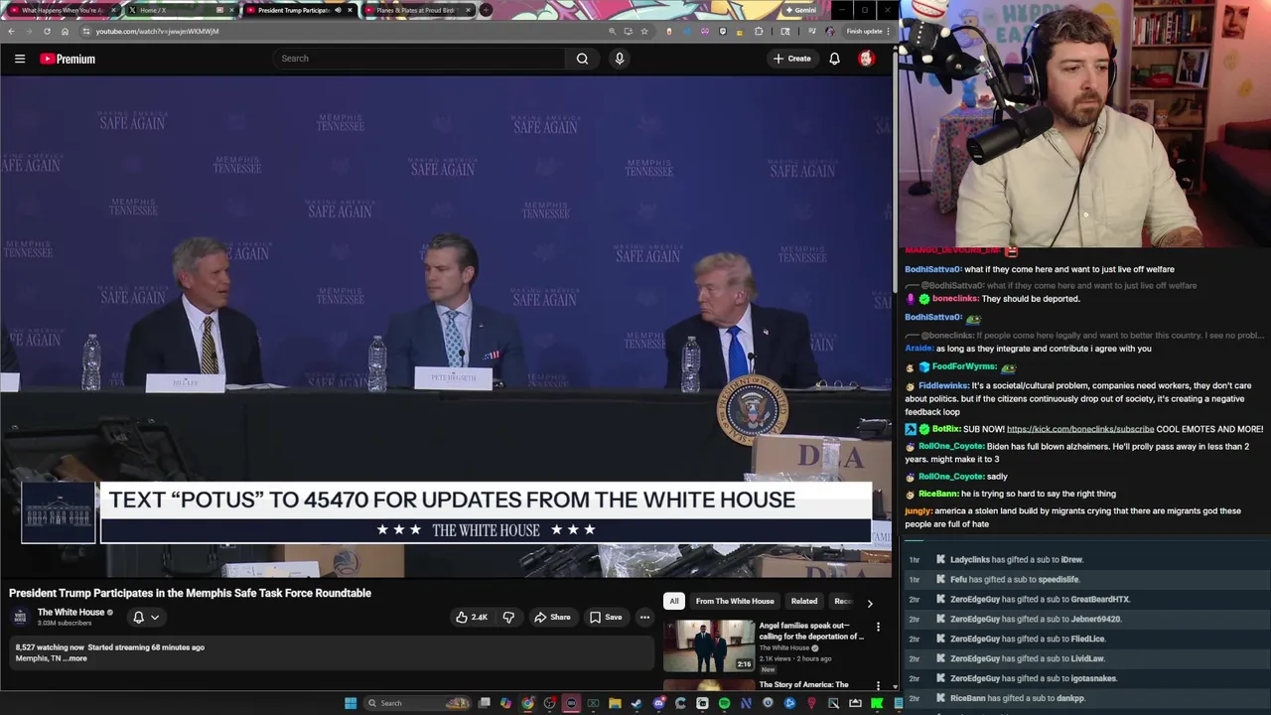Reload the page with refresh icon
This screenshot has width=1271, height=715.
[47, 31]
